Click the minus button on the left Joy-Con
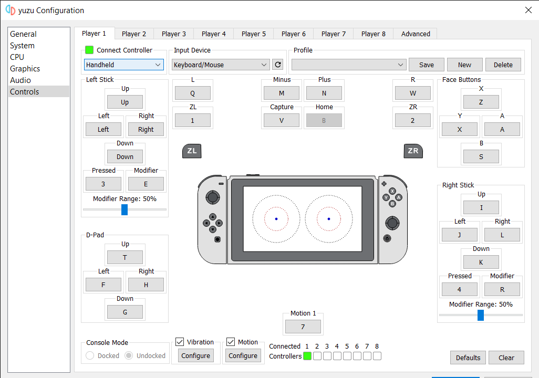Viewport: 539px width, 378px height. point(221,184)
